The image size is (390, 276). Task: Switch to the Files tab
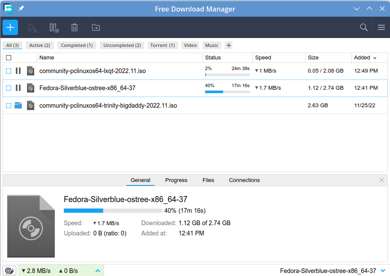[208, 180]
